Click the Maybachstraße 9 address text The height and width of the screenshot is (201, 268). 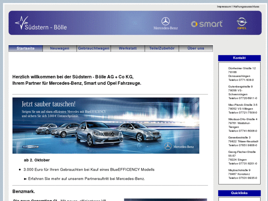point(239,170)
